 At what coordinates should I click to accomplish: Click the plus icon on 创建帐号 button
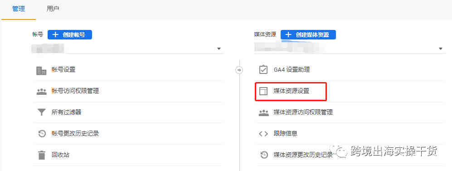pyautogui.click(x=55, y=34)
